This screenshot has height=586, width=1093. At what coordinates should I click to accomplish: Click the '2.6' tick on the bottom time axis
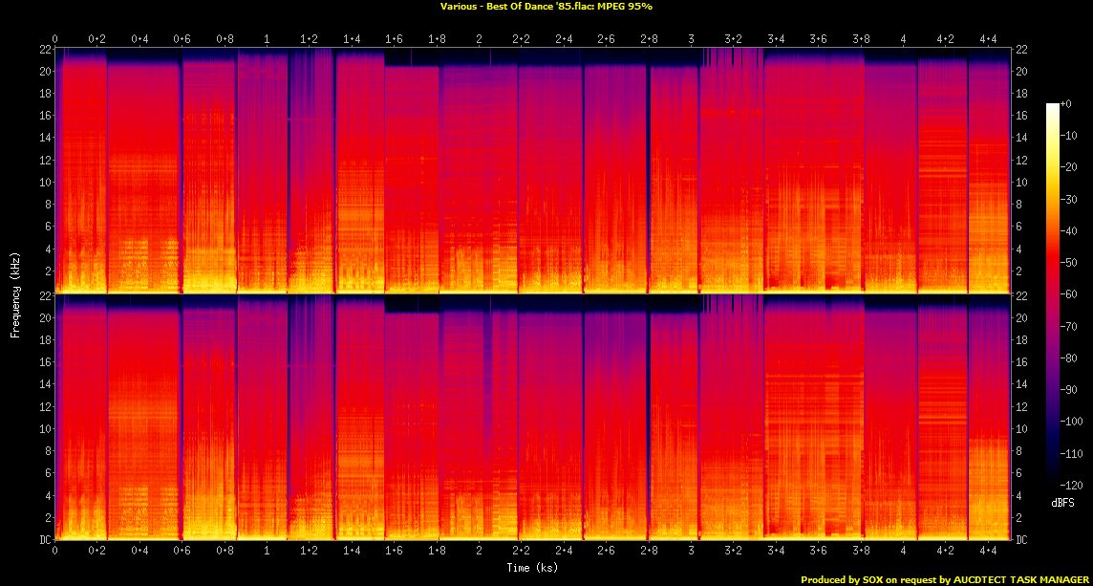pyautogui.click(x=606, y=551)
